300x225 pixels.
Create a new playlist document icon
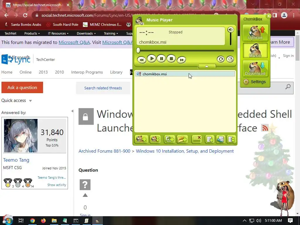[x=209, y=139]
